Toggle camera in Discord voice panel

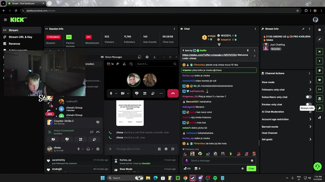click(x=53, y=139)
